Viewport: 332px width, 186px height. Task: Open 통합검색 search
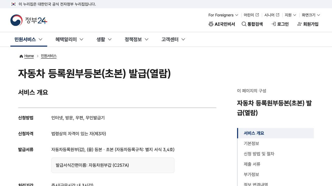click(x=252, y=24)
